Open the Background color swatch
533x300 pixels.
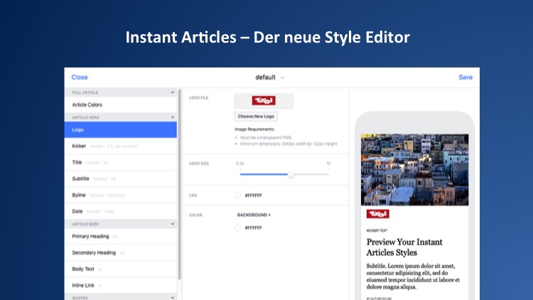237,227
